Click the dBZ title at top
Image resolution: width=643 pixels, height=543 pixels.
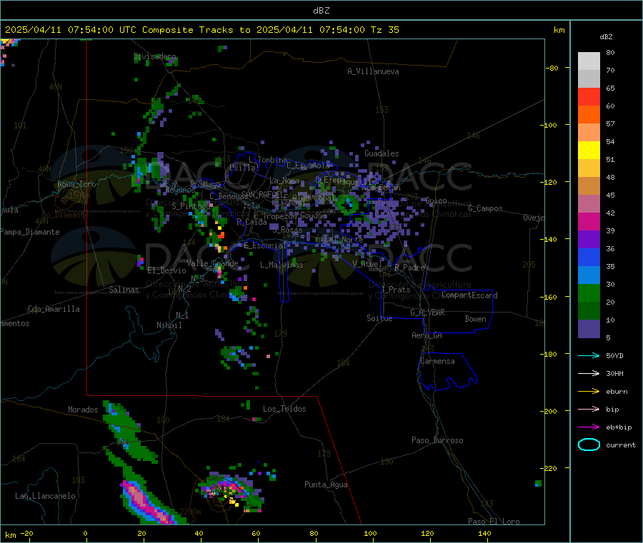pyautogui.click(x=321, y=11)
